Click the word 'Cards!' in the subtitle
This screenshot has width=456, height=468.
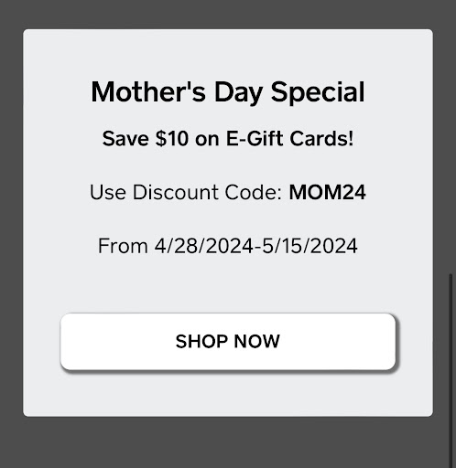(321, 139)
